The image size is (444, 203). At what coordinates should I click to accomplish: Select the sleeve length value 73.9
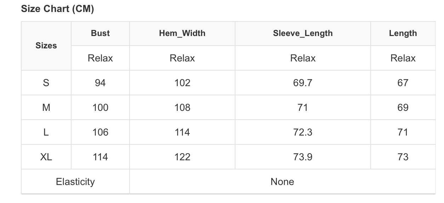(303, 157)
